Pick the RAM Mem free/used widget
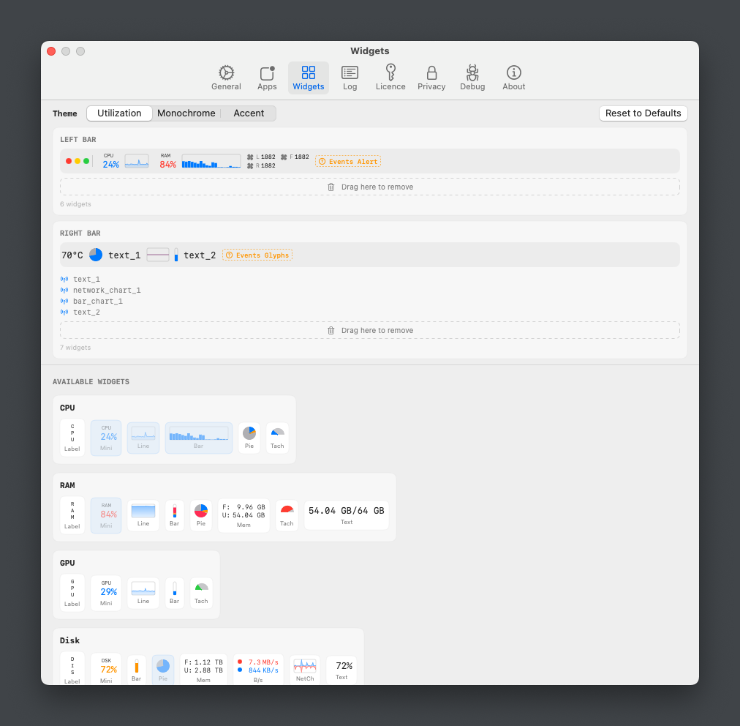This screenshot has height=726, width=740. pos(243,515)
